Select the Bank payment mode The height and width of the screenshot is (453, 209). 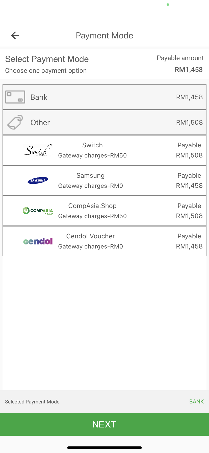tap(39, 97)
